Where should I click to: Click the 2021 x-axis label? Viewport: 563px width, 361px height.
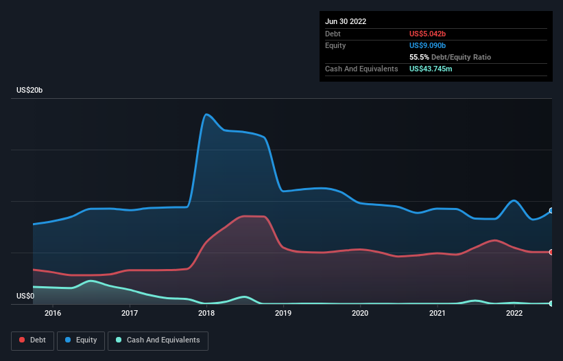tap(438, 313)
